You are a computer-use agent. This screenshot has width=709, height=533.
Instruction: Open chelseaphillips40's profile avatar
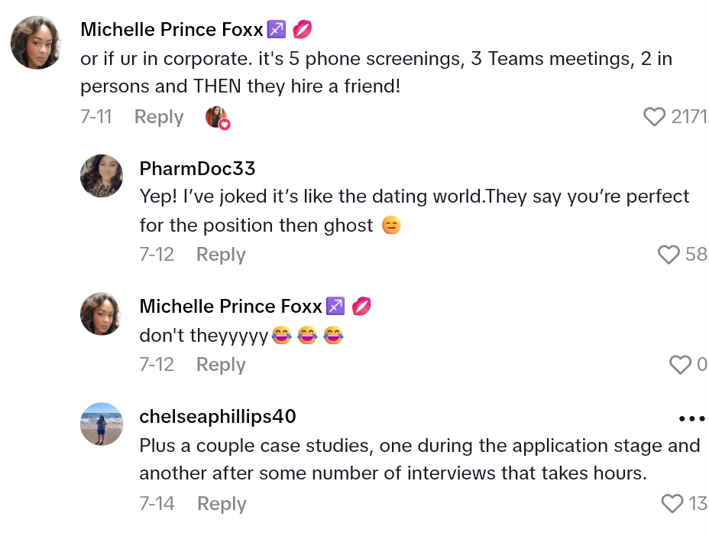coord(102,423)
